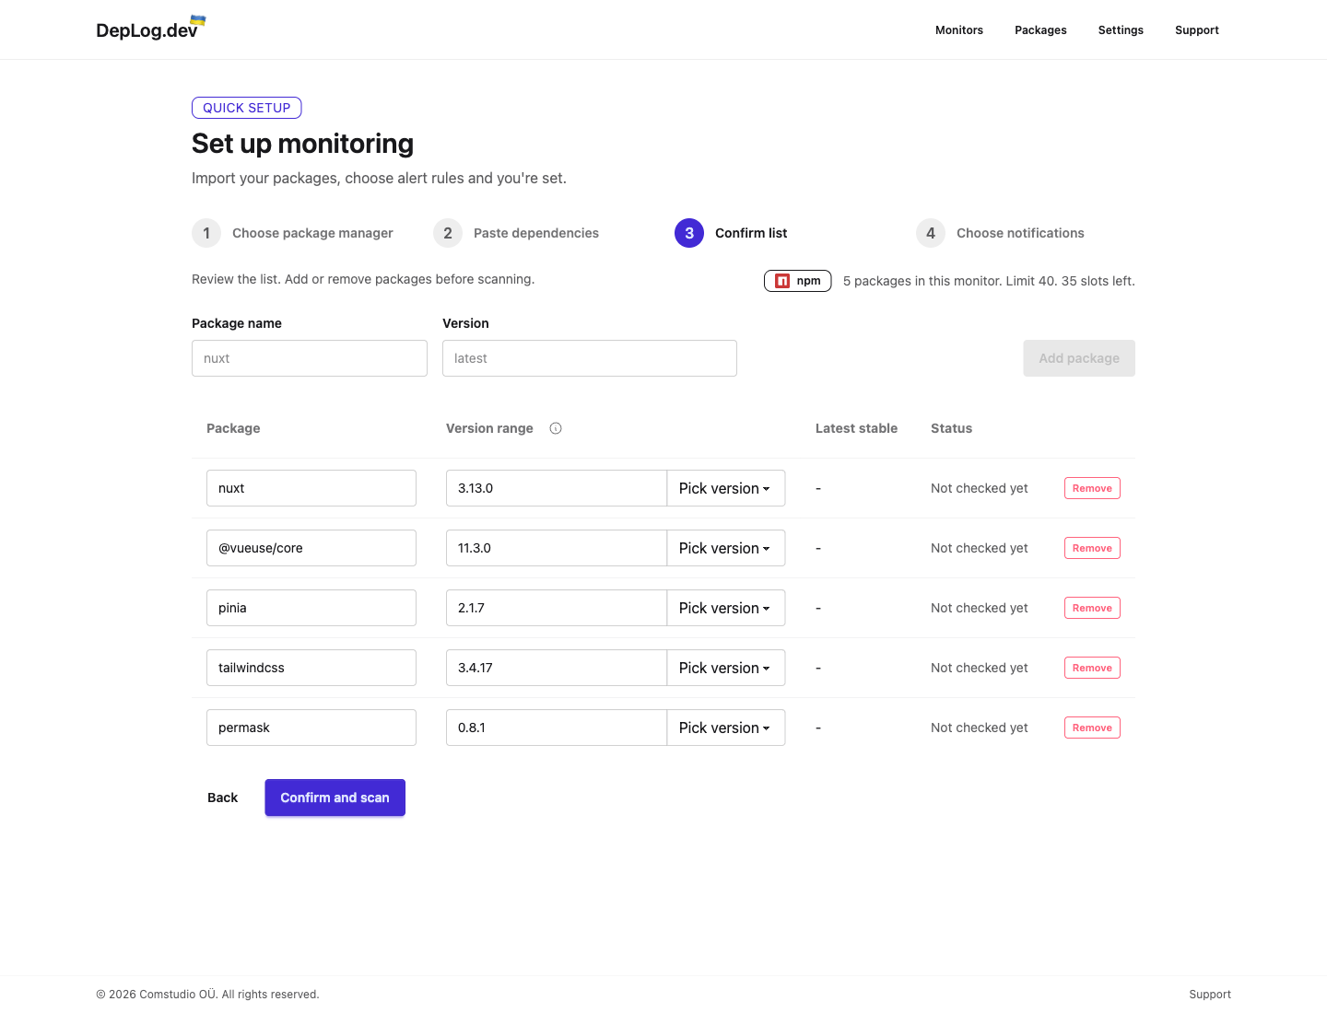This screenshot has width=1327, height=1013.
Task: Click the version range field showing 11.3.0
Action: [556, 548]
